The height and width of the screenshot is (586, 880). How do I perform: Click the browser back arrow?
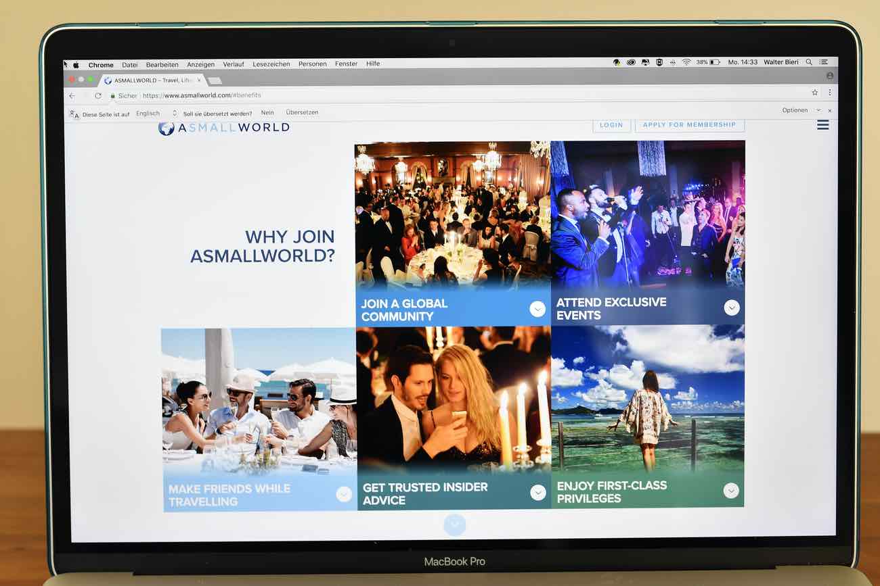coord(72,95)
